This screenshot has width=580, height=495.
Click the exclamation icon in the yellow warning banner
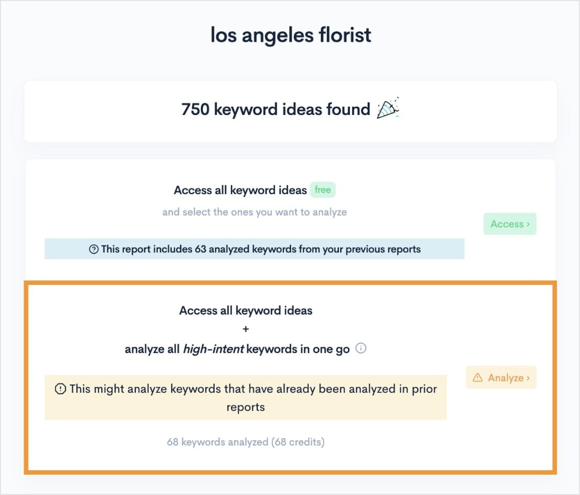click(61, 388)
